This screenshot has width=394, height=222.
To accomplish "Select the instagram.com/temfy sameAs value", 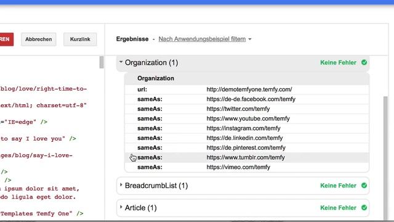I will click(x=243, y=128).
